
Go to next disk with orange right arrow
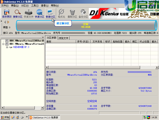click(x=8, y=22)
